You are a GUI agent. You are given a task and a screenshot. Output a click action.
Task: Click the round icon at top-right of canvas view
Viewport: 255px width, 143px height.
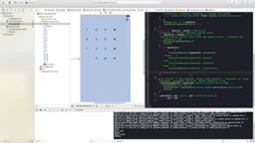pos(127,19)
